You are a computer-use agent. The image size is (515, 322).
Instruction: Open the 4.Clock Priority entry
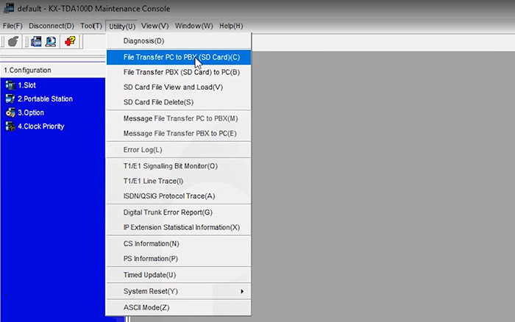point(40,126)
